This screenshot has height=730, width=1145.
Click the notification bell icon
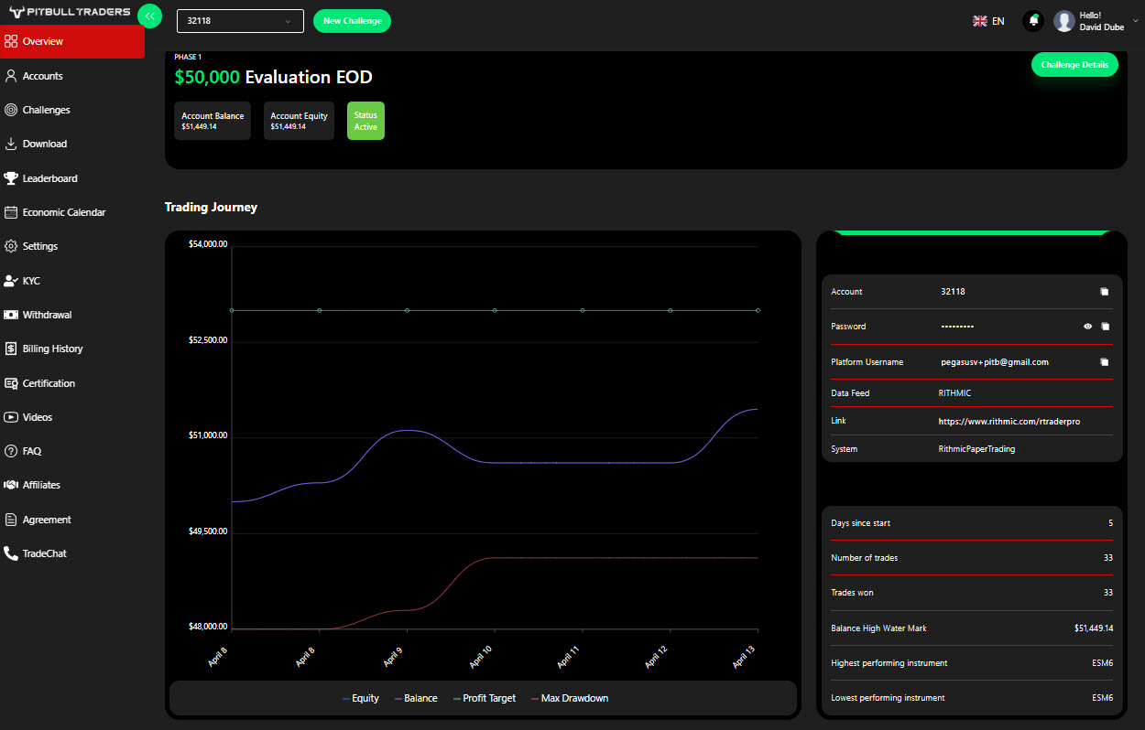1033,21
